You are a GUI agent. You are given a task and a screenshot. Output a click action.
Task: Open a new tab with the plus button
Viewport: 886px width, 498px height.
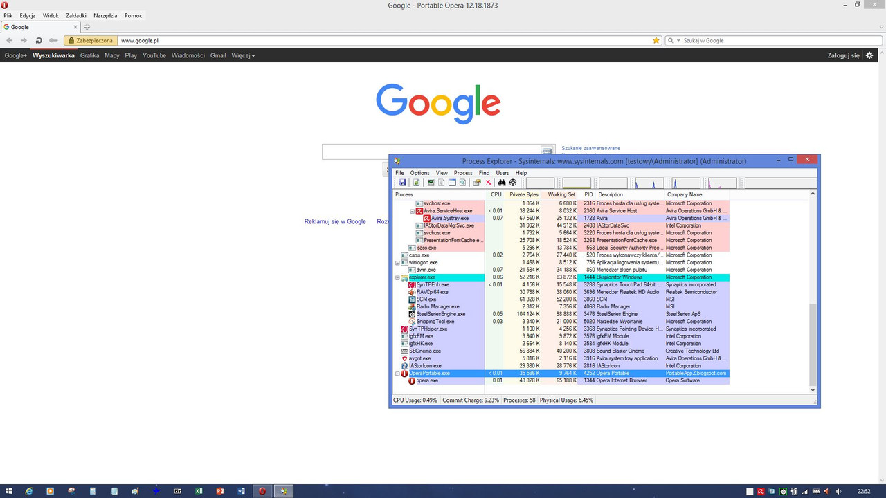pyautogui.click(x=87, y=27)
